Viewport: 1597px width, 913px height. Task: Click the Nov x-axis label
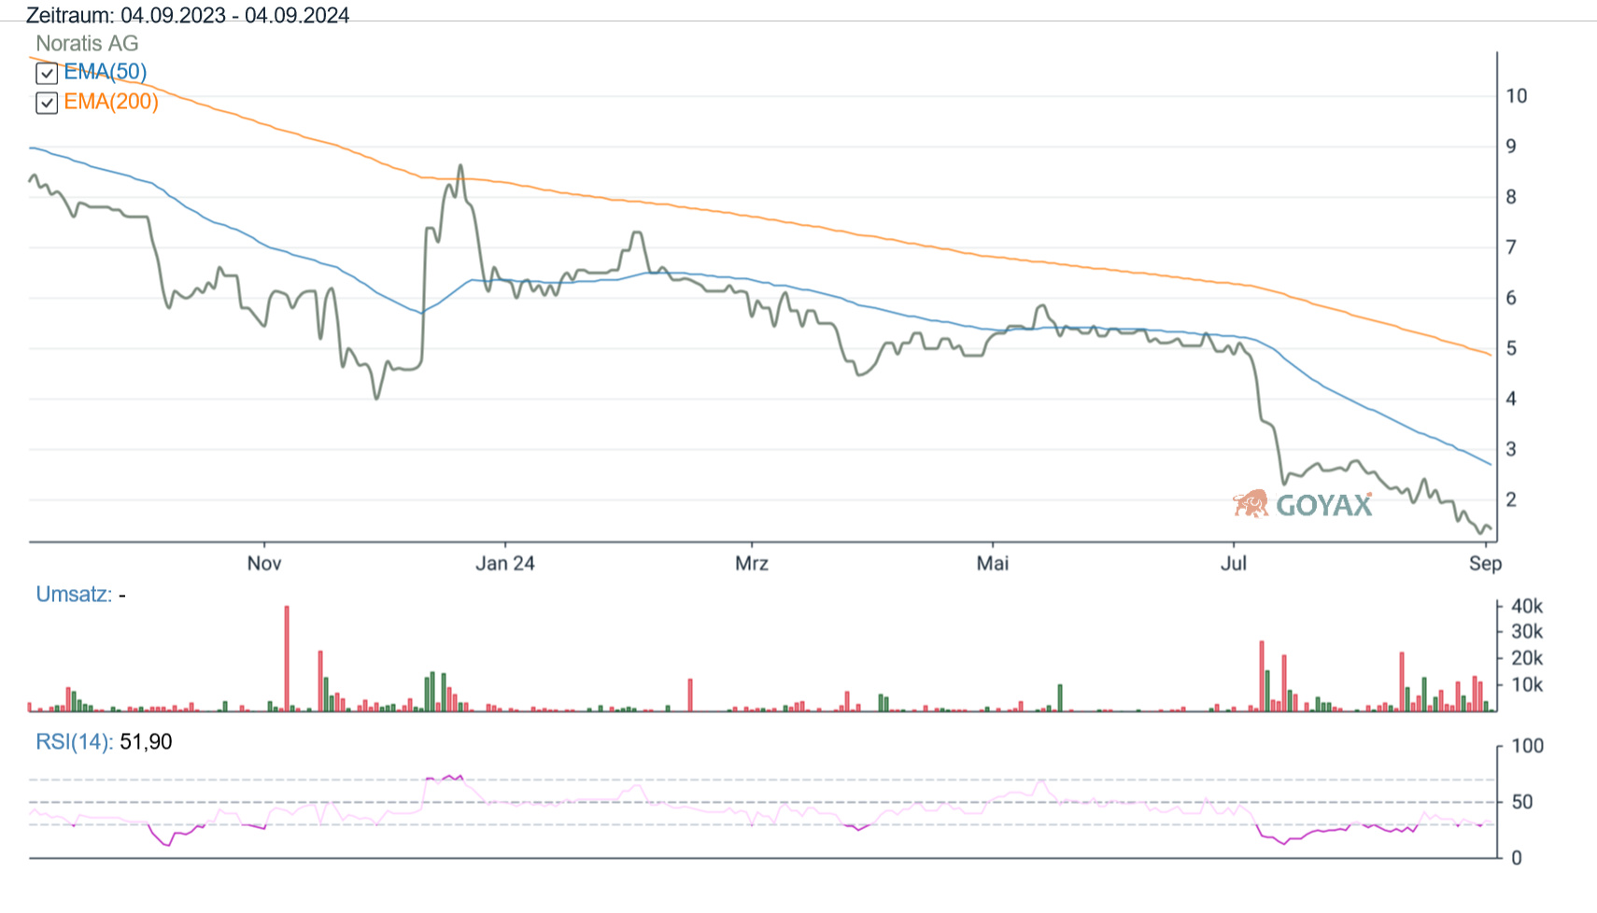pyautogui.click(x=264, y=563)
